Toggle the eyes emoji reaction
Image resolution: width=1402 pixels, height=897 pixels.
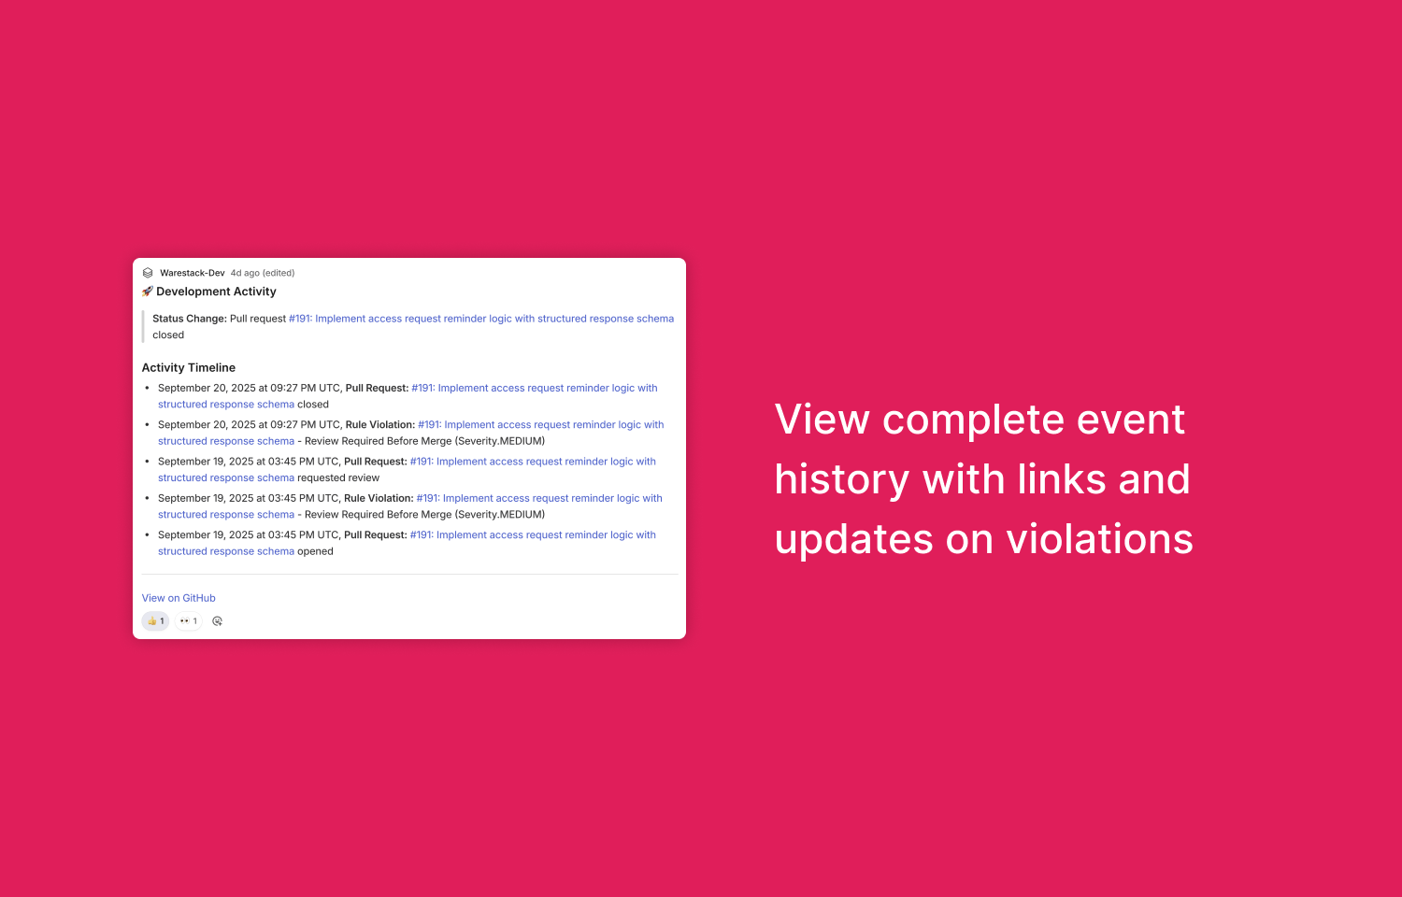pos(188,621)
